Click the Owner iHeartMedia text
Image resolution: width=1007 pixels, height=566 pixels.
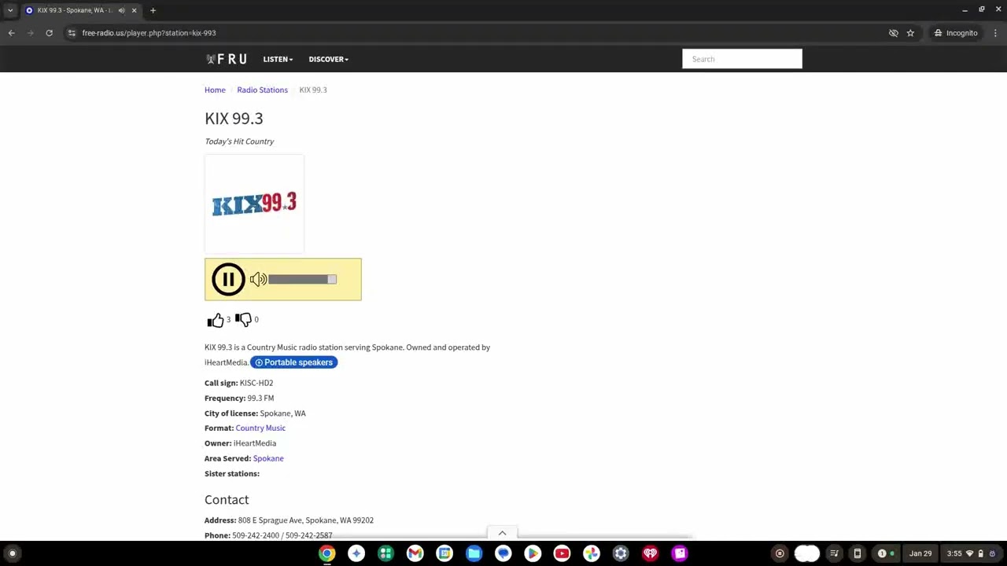pyautogui.click(x=240, y=443)
